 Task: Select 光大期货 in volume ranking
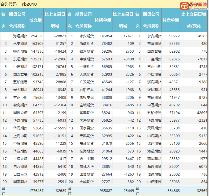pyautogui.click(x=20, y=90)
